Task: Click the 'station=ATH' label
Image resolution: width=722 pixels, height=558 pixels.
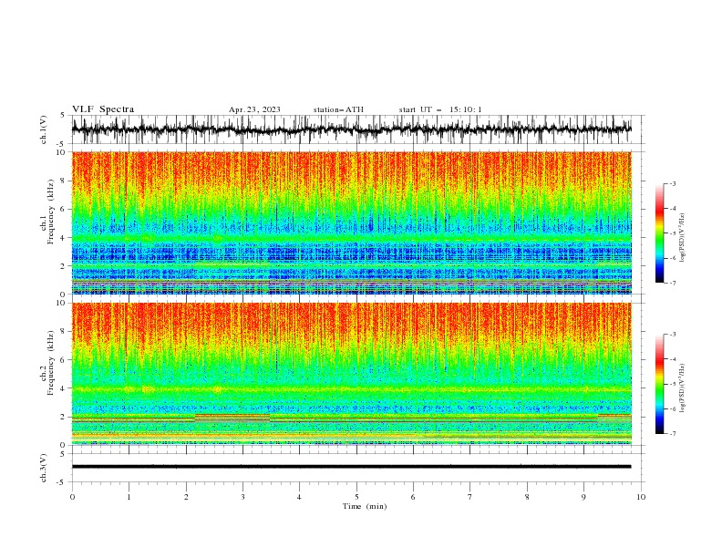Action: pyautogui.click(x=338, y=109)
